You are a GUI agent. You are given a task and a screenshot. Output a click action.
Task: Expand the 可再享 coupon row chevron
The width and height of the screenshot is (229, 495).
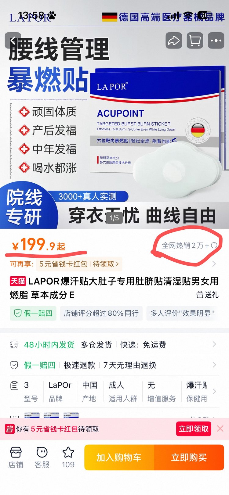pos(214,264)
